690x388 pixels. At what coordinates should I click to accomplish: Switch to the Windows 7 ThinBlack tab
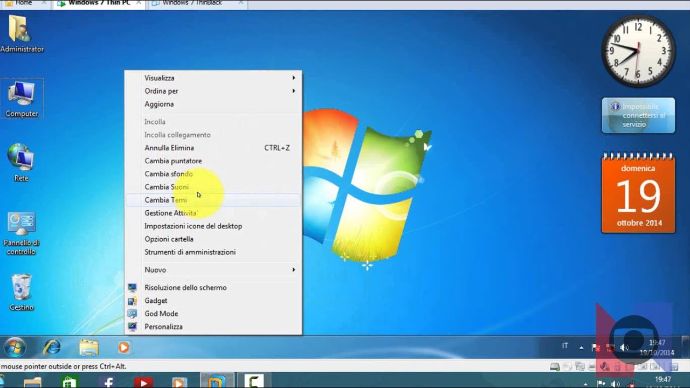tap(198, 3)
